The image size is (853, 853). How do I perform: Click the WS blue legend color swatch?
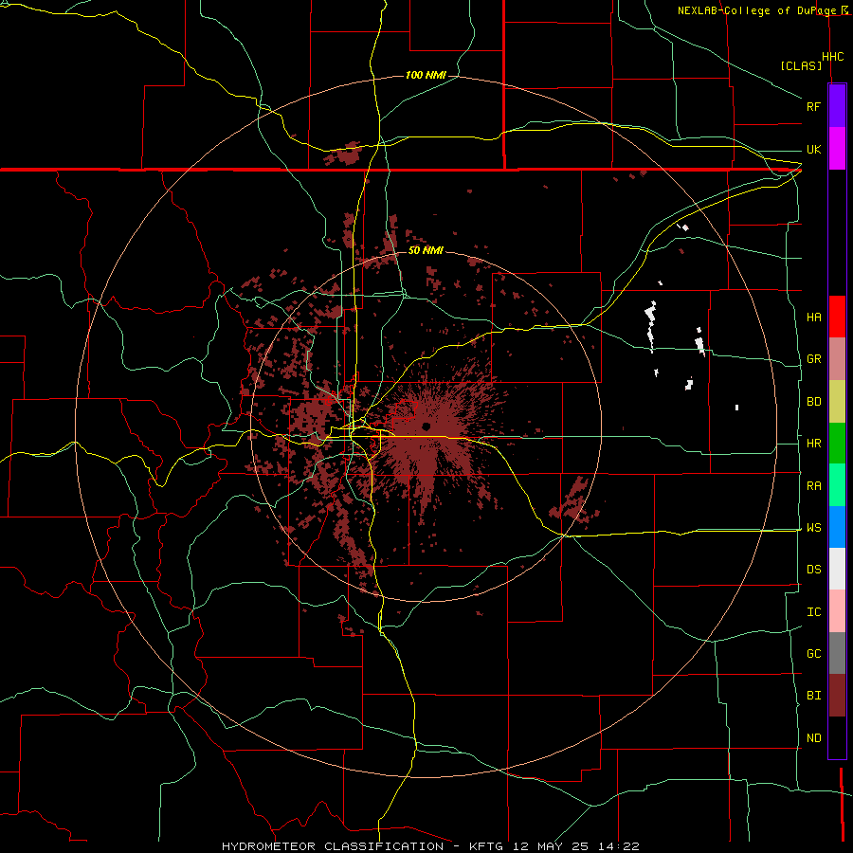(837, 527)
